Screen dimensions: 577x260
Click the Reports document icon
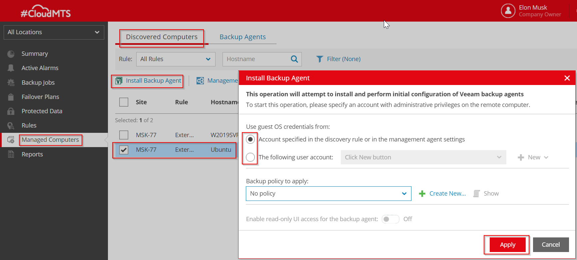(x=11, y=154)
